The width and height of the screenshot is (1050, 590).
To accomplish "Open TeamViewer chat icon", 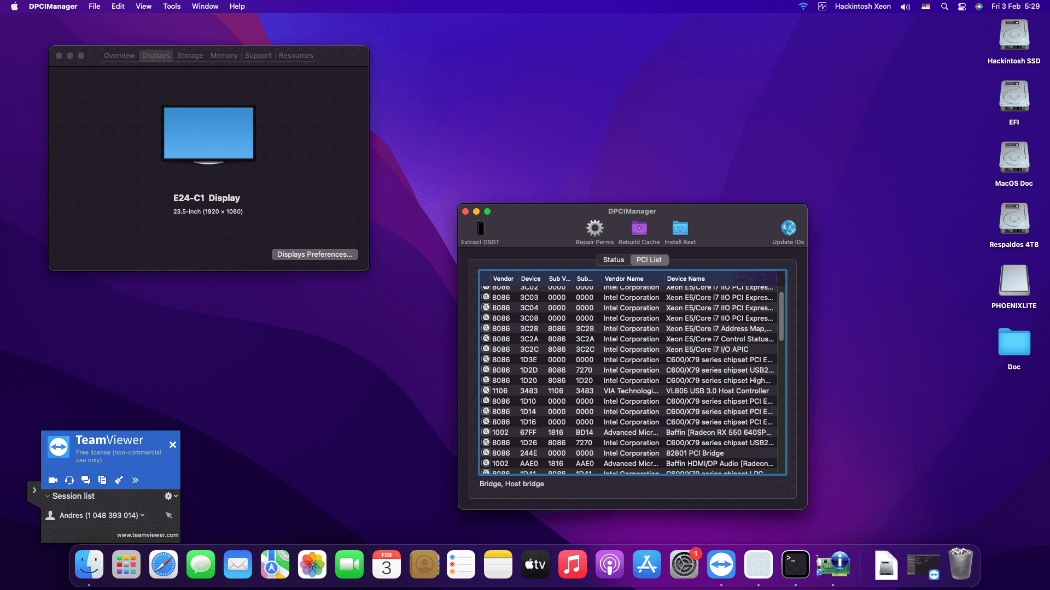I will (x=86, y=480).
